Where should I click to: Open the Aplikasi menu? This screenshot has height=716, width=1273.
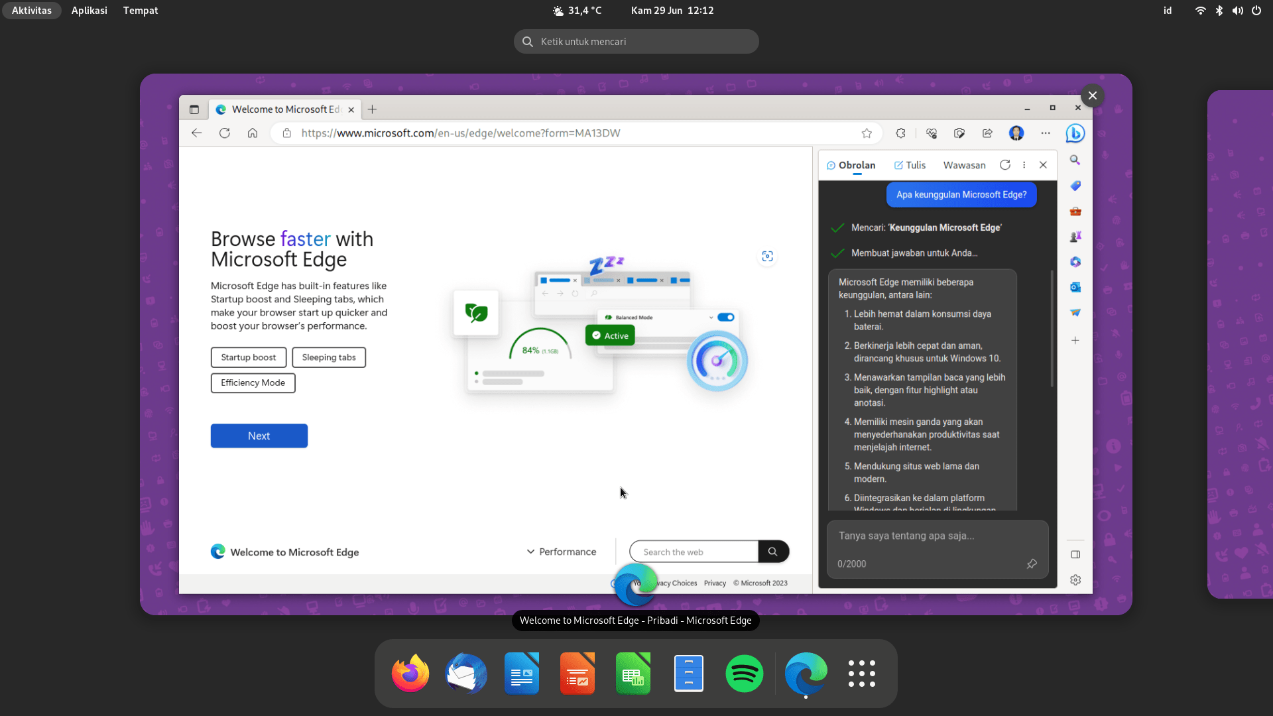[90, 11]
